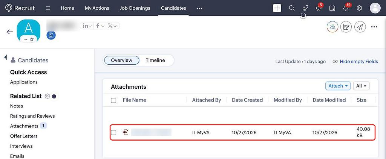The image size is (386, 159).
Task: Click the Candidates heading in sidebar
Action: pos(33,61)
